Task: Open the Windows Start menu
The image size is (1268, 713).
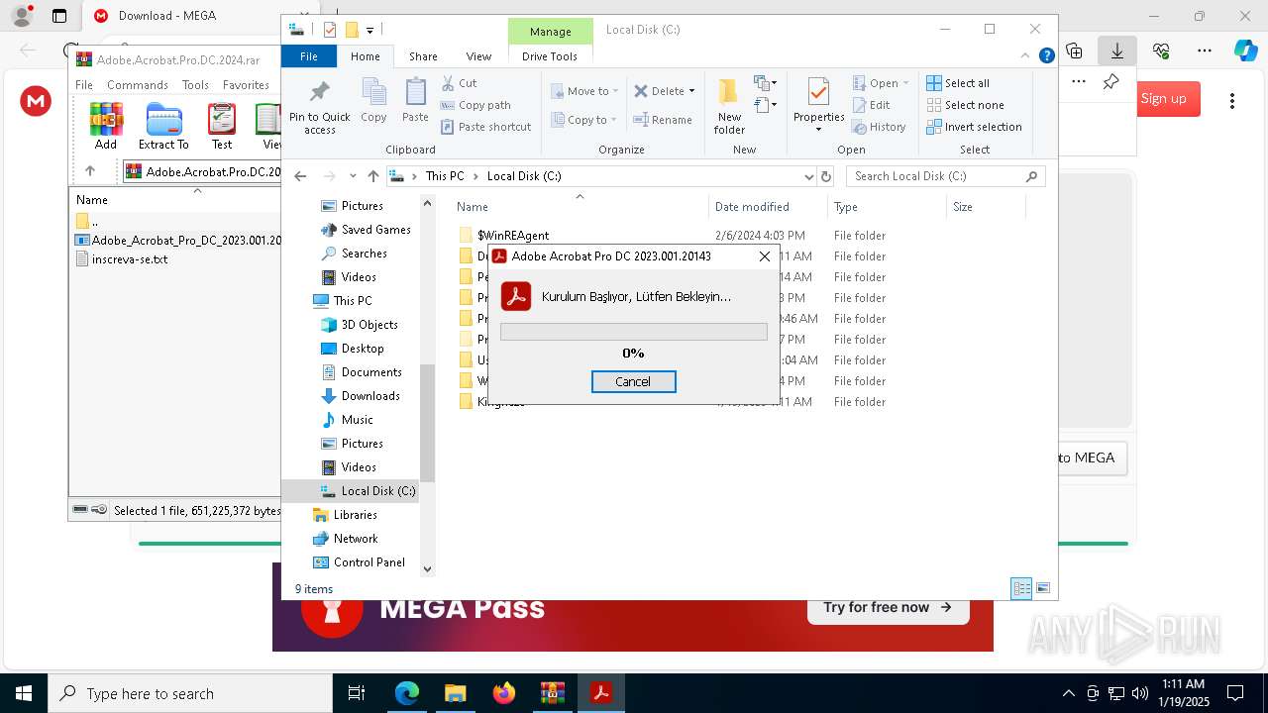Action: [24, 693]
